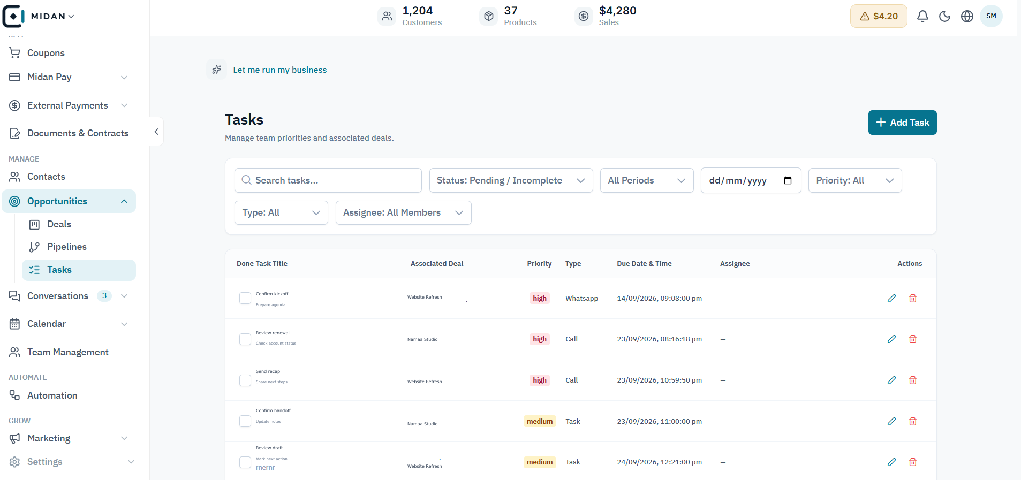
Task: Open the Priority: All dropdown
Action: coord(855,180)
